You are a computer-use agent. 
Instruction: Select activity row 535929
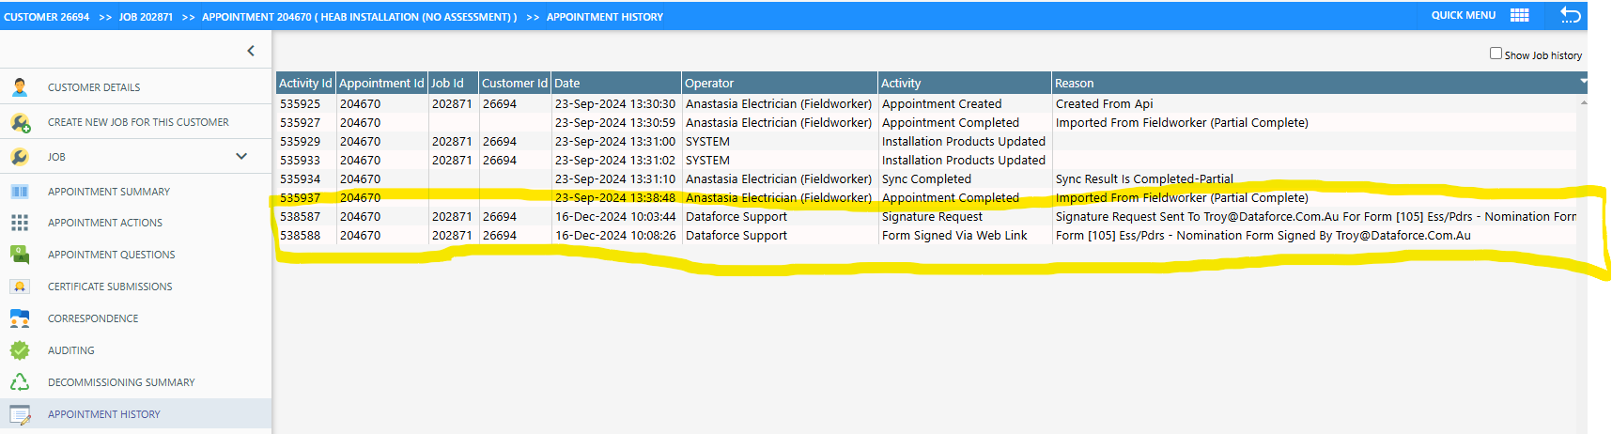[926, 142]
